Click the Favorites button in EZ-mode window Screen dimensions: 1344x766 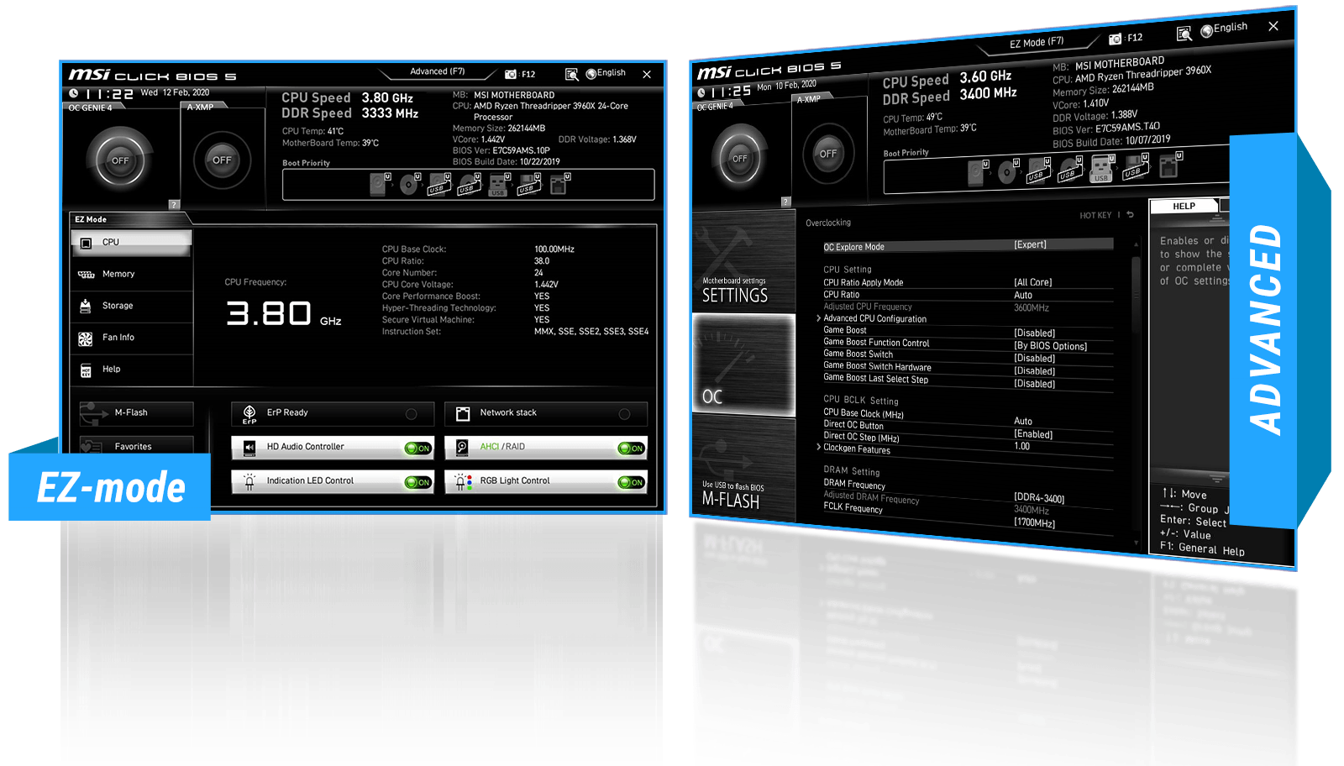pos(136,445)
